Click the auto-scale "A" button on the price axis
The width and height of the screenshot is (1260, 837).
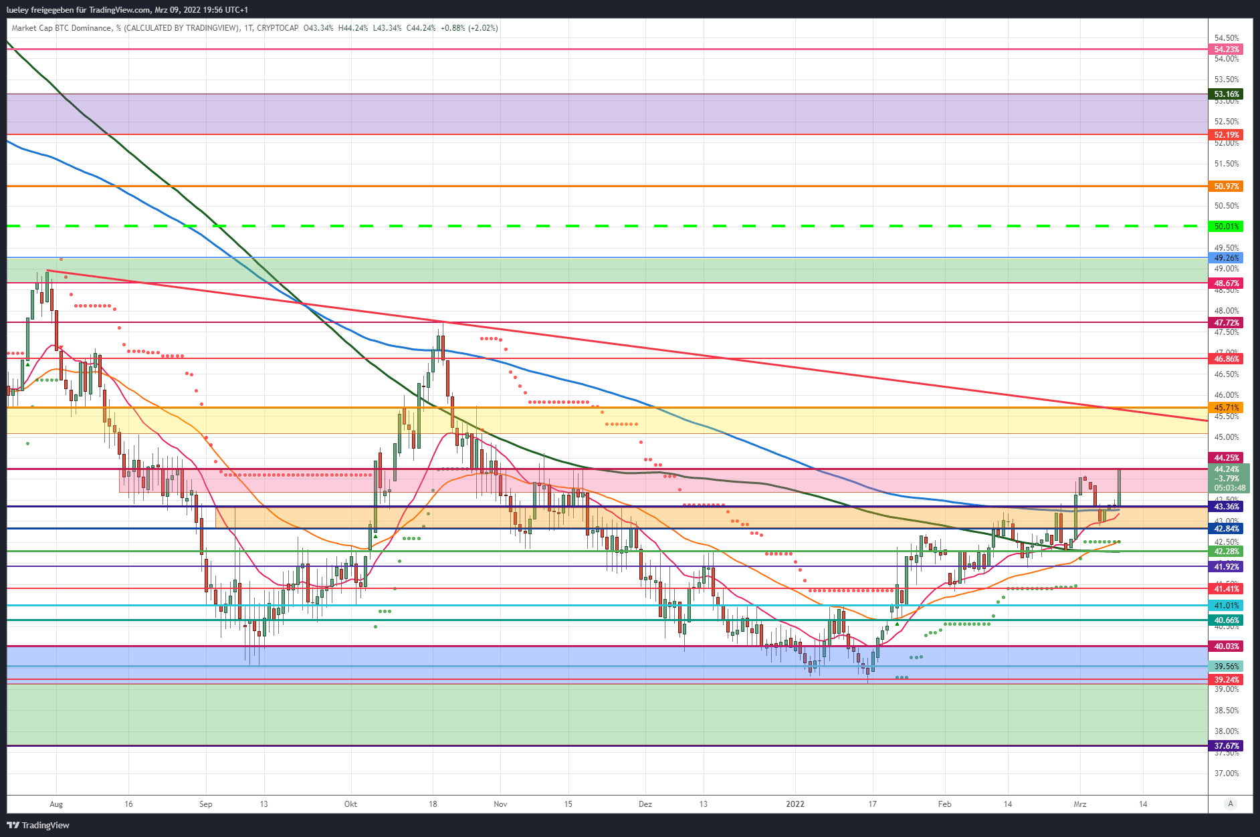coord(1231,804)
